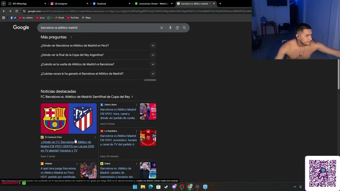Go back with the browser back arrow
Image resolution: width=340 pixels, height=191 pixels.
click(4, 11)
